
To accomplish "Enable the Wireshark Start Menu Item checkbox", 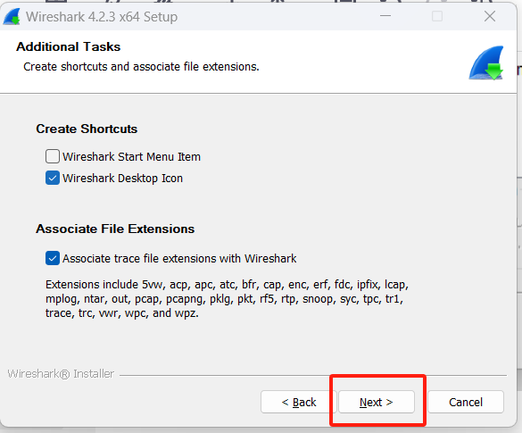I will 53,156.
